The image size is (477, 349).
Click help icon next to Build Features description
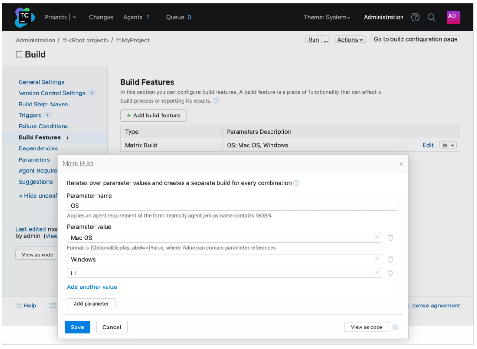tap(217, 101)
